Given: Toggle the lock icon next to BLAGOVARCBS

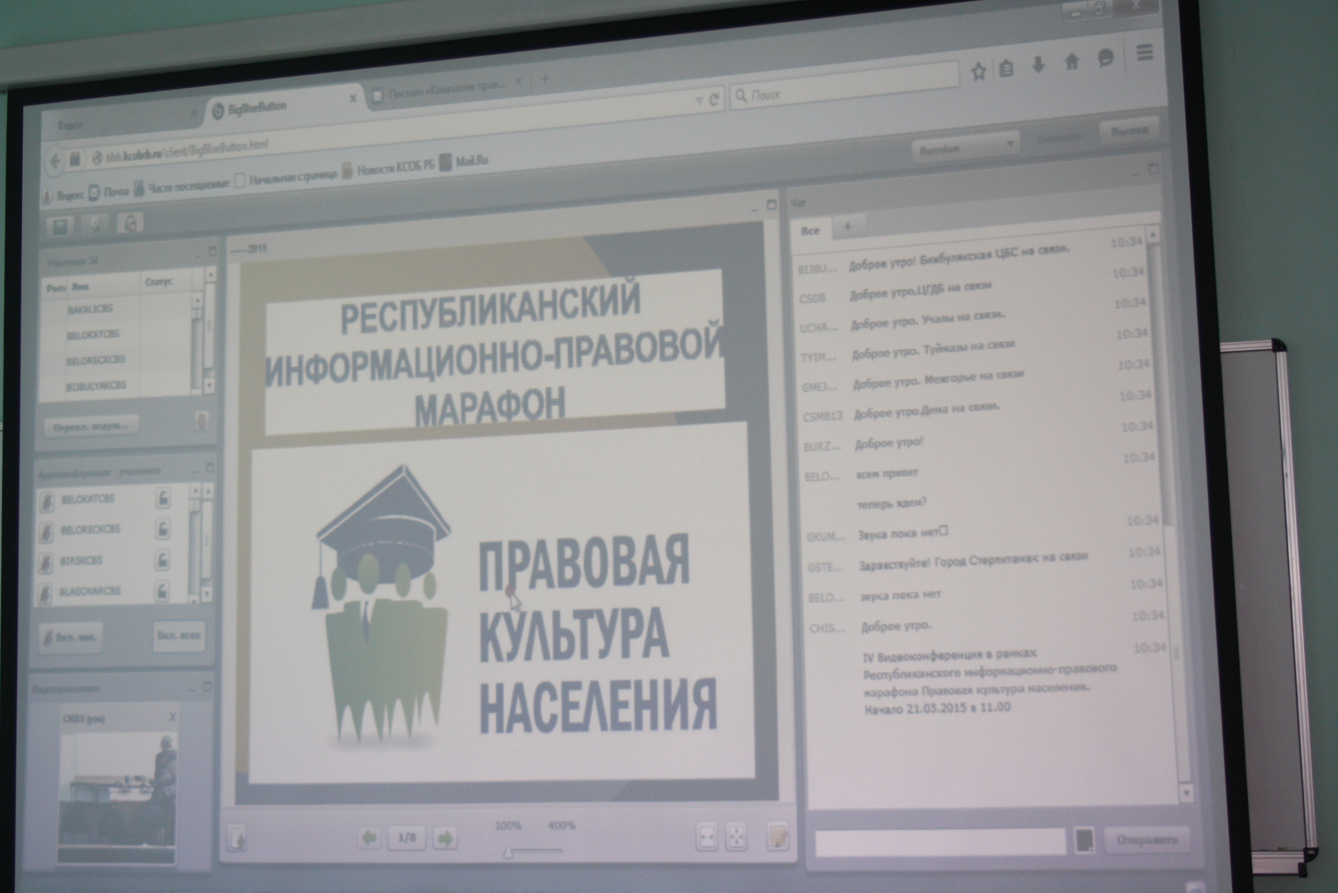Looking at the screenshot, I should (162, 592).
